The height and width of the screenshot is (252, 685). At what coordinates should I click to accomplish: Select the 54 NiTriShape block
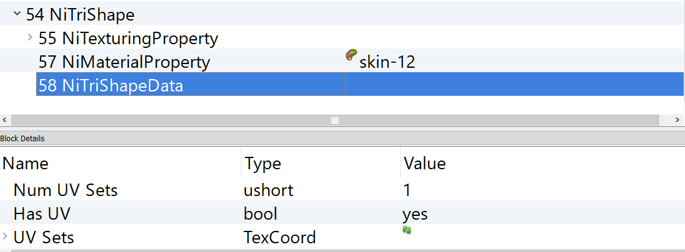[x=80, y=14]
